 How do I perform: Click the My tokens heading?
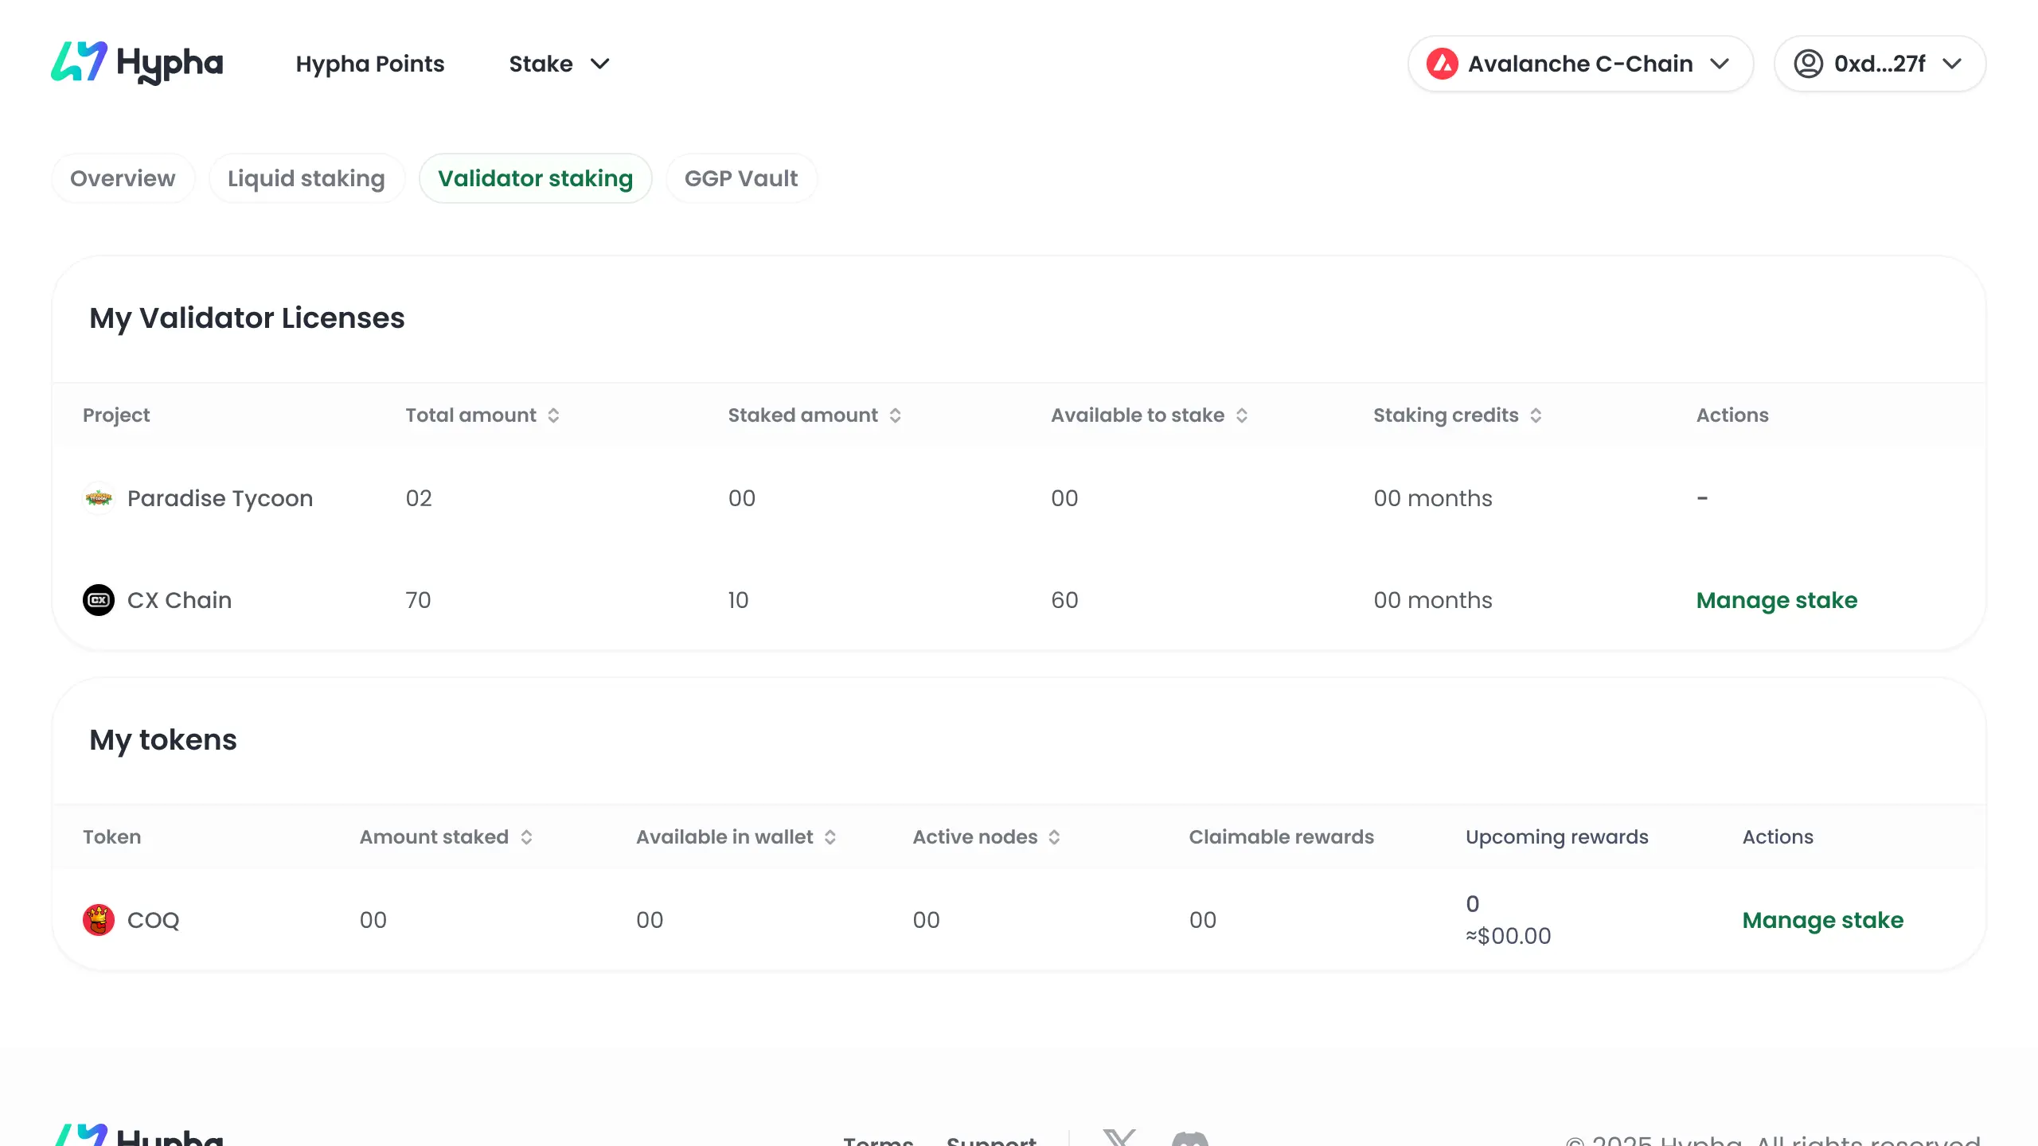click(x=163, y=740)
